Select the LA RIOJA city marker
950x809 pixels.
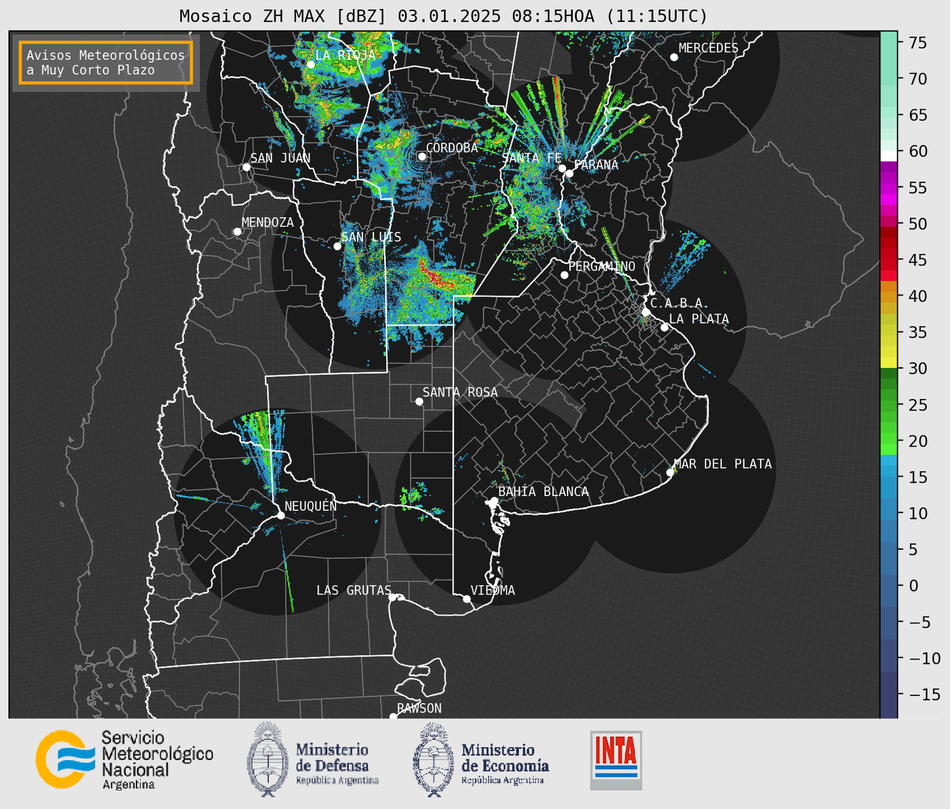[310, 65]
